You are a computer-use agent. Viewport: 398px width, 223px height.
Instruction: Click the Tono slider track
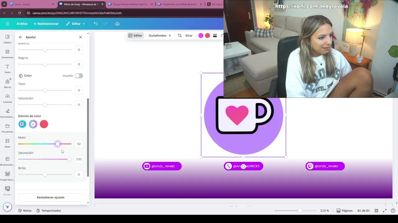tap(45, 90)
